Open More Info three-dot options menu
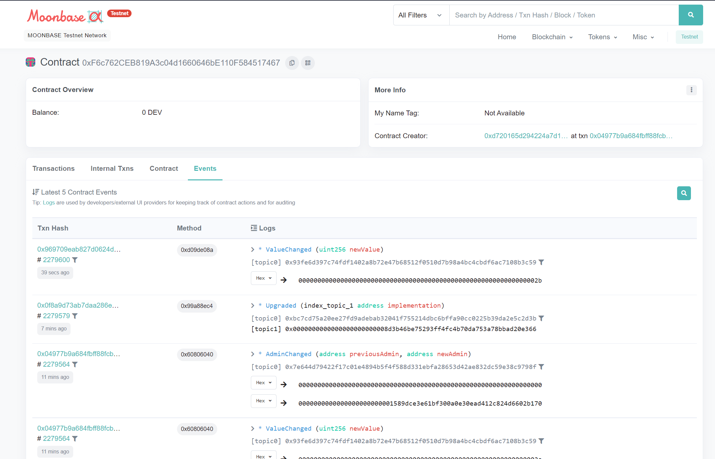 coord(691,90)
